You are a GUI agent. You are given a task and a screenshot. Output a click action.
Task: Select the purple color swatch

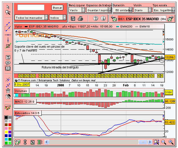[x=10, y=132]
